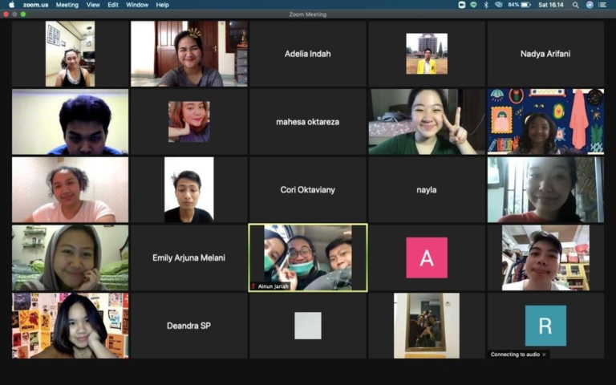Click the Ainun Jariah name label
The height and width of the screenshot is (385, 616).
point(273,286)
